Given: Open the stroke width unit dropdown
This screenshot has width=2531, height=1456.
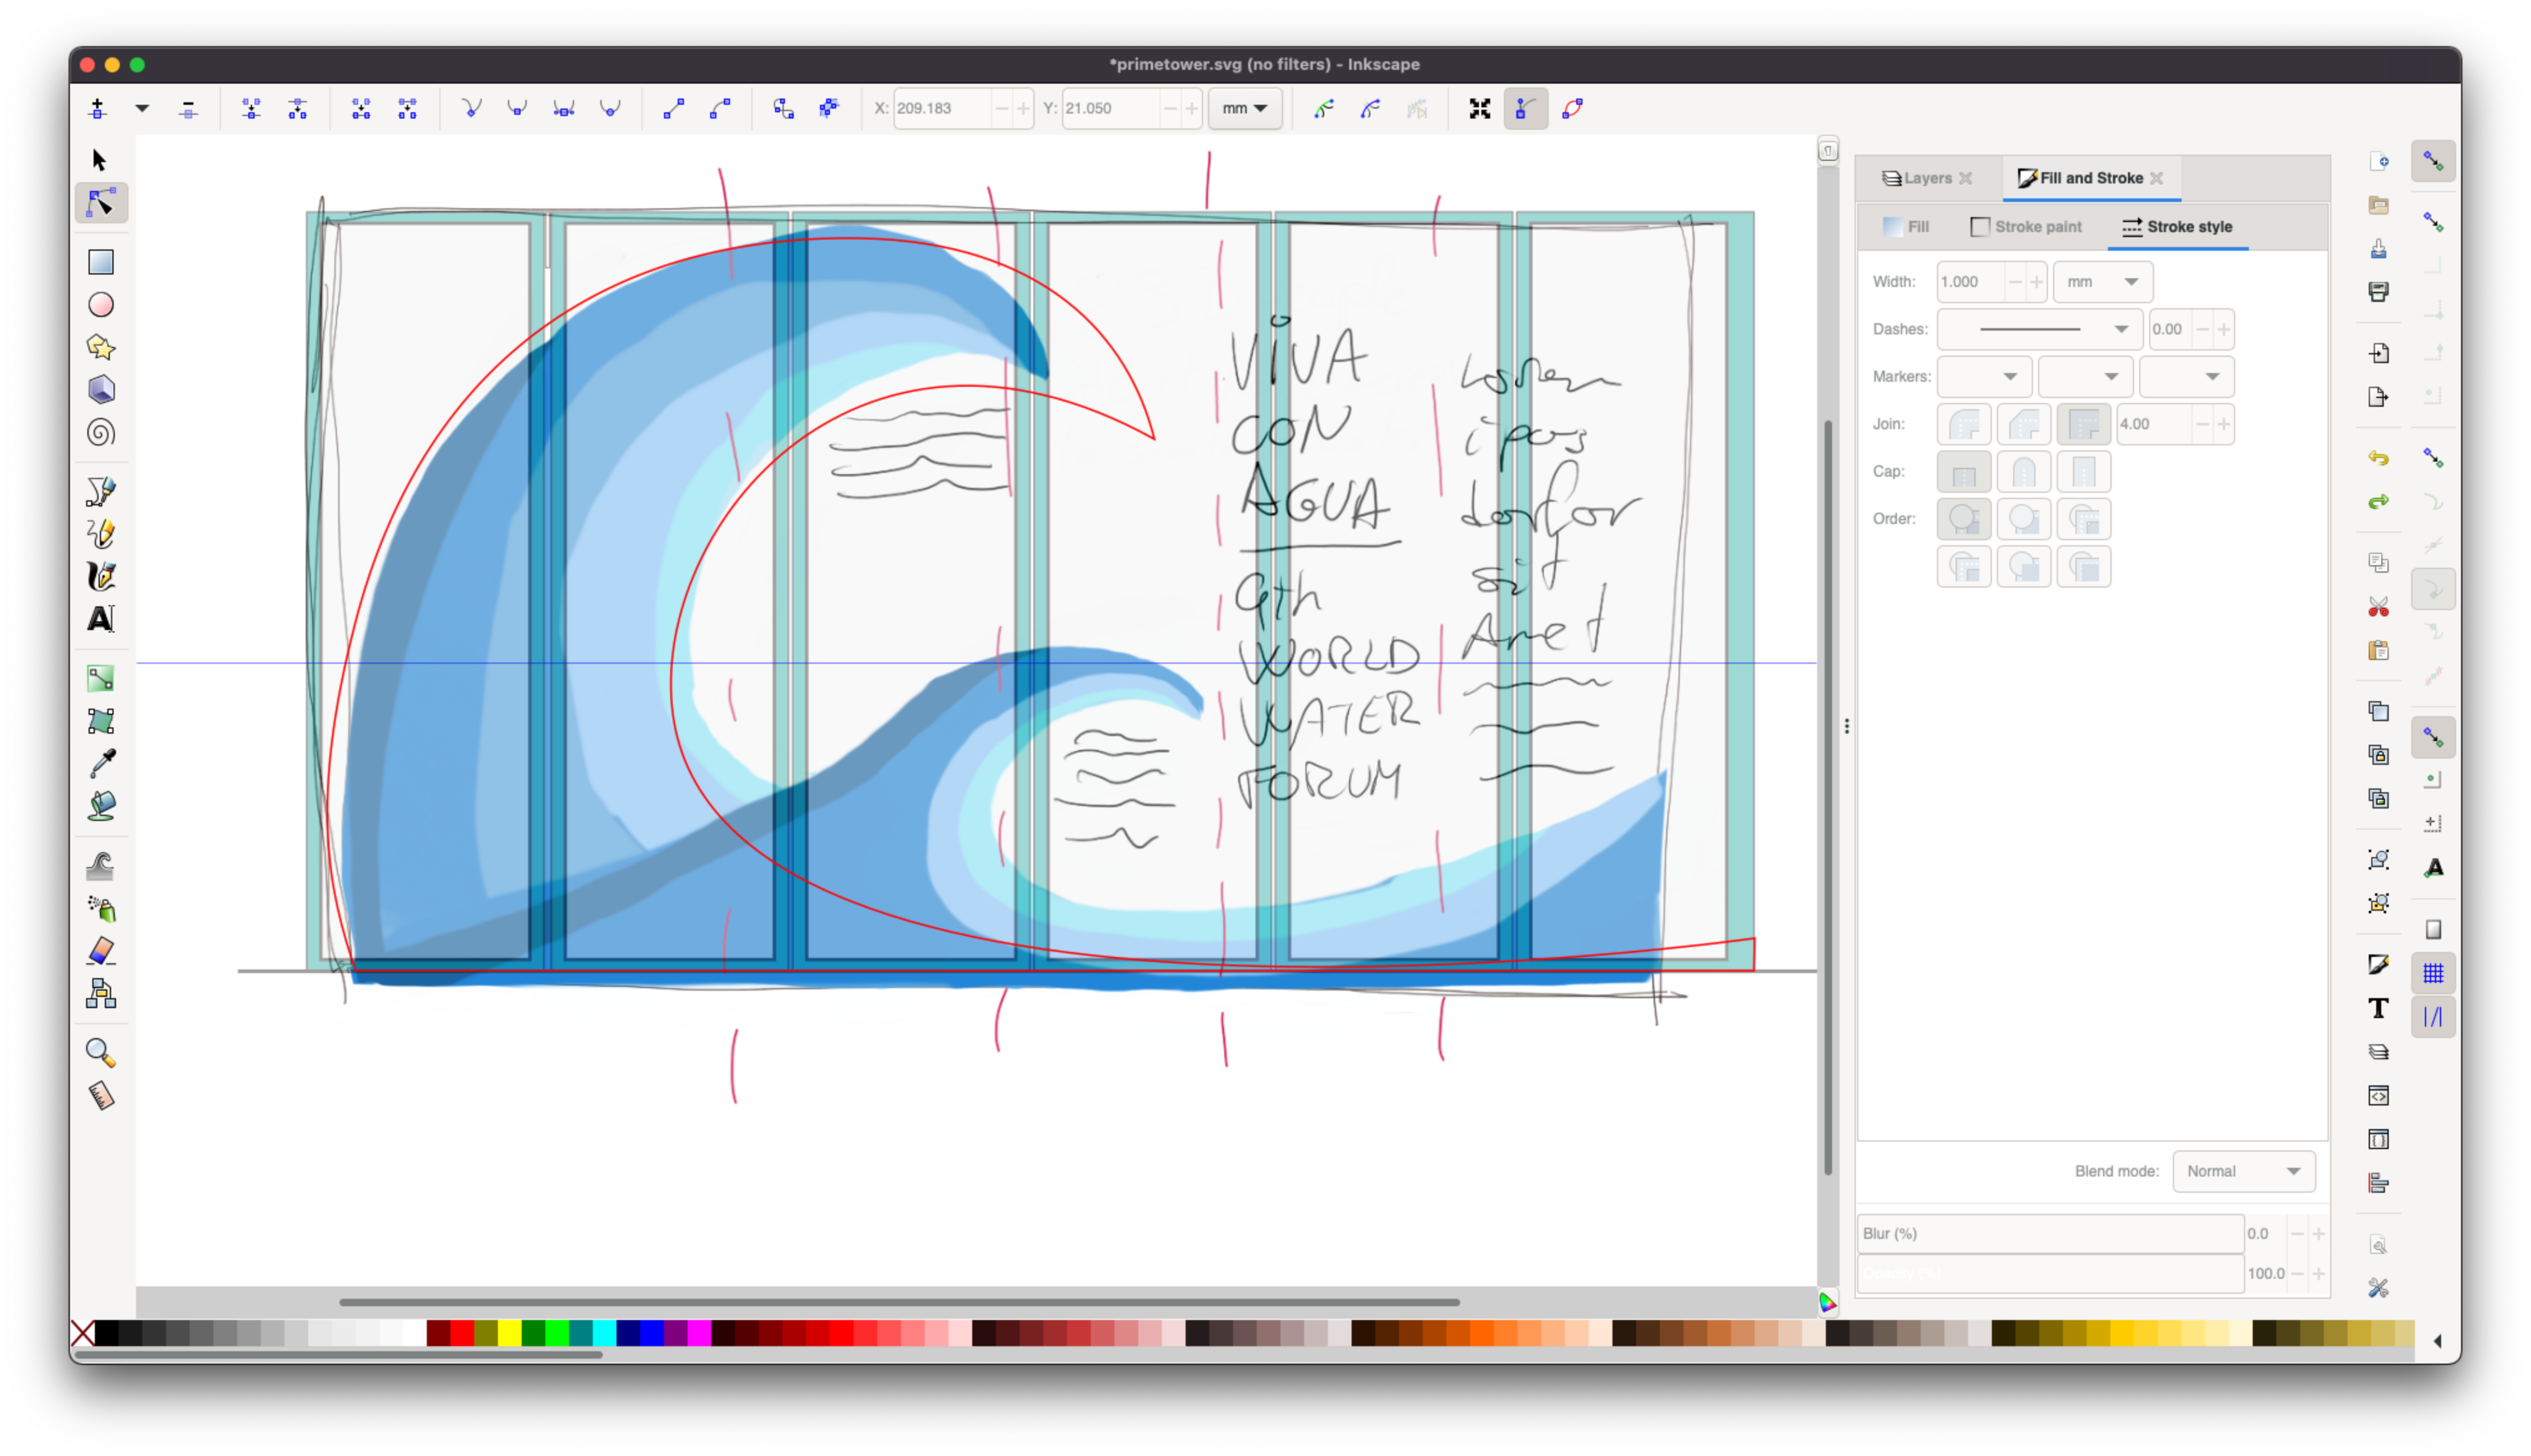Looking at the screenshot, I should [x=2102, y=282].
